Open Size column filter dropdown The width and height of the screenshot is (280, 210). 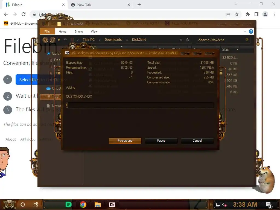point(237,49)
